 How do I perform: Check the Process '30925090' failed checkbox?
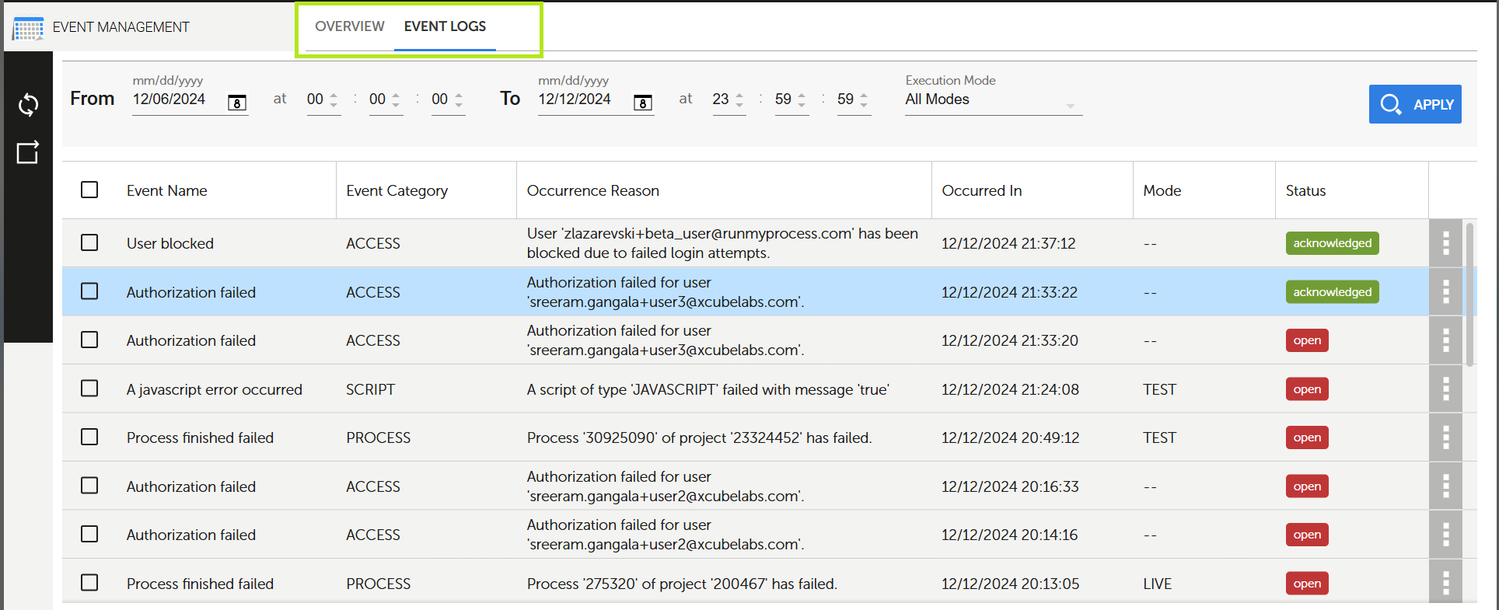pos(89,437)
